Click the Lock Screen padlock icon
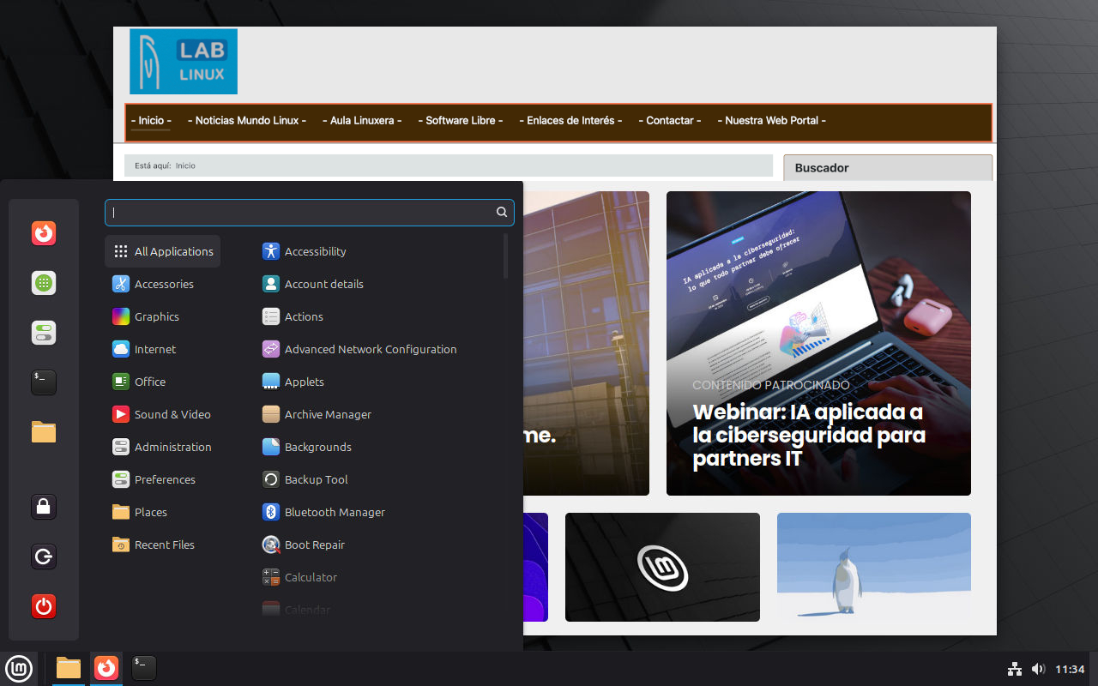Image resolution: width=1098 pixels, height=686 pixels. point(44,507)
